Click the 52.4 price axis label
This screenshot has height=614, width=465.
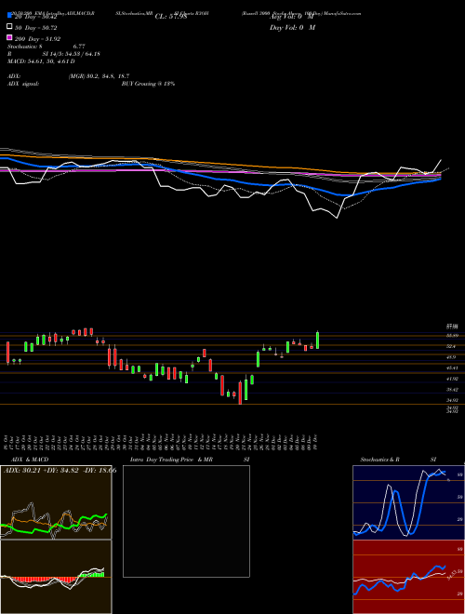pyautogui.click(x=453, y=347)
